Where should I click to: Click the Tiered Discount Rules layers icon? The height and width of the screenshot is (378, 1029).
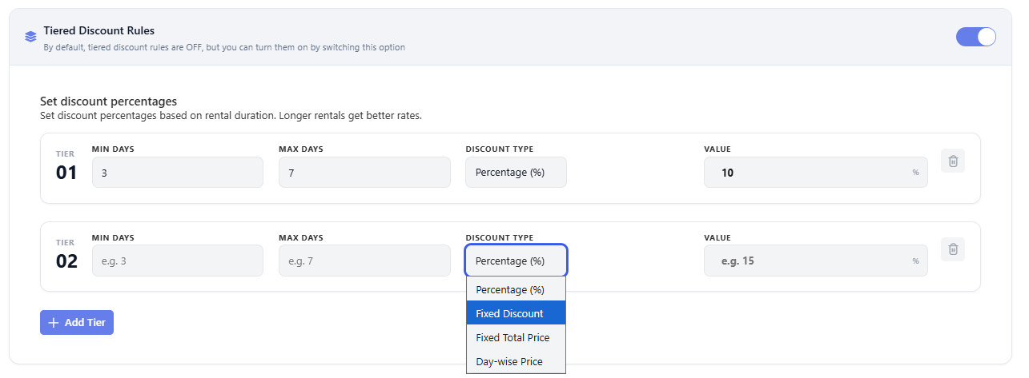30,37
